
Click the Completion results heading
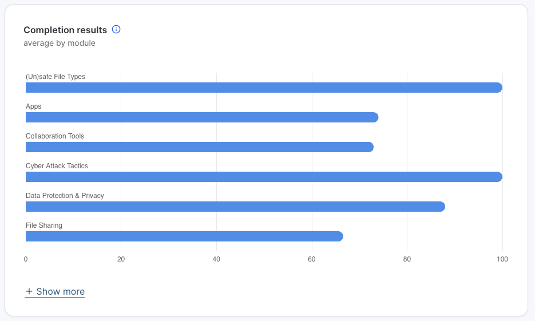click(65, 30)
